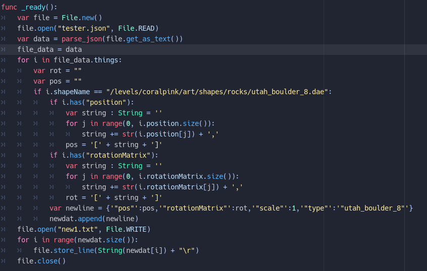The image size is (427, 271).
Task: Click i.position.size() in the range call
Action: click(173, 124)
